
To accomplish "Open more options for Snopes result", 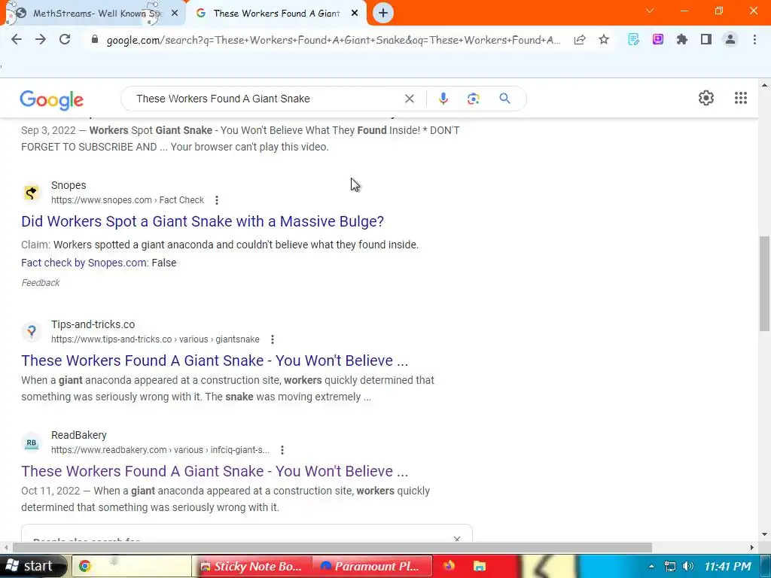I will click(x=217, y=200).
